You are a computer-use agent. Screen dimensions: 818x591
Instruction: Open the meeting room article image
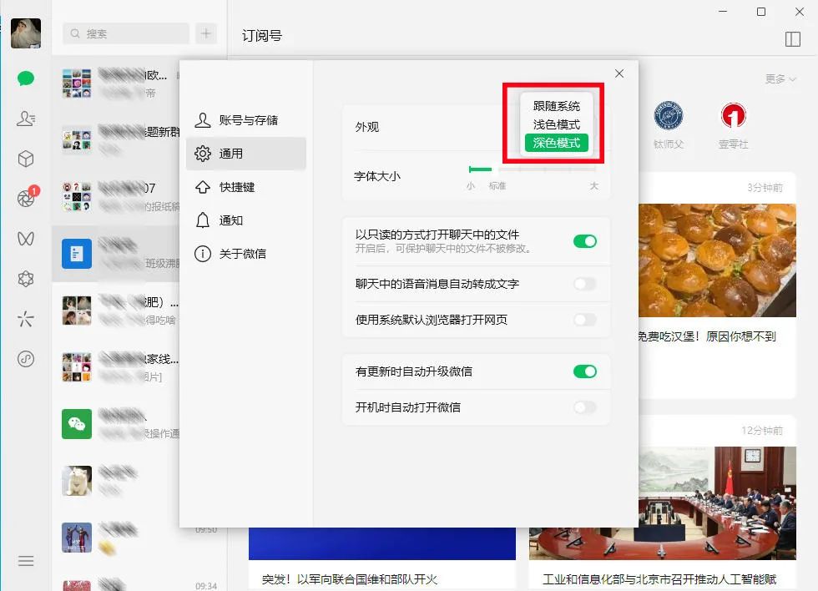tap(663, 503)
